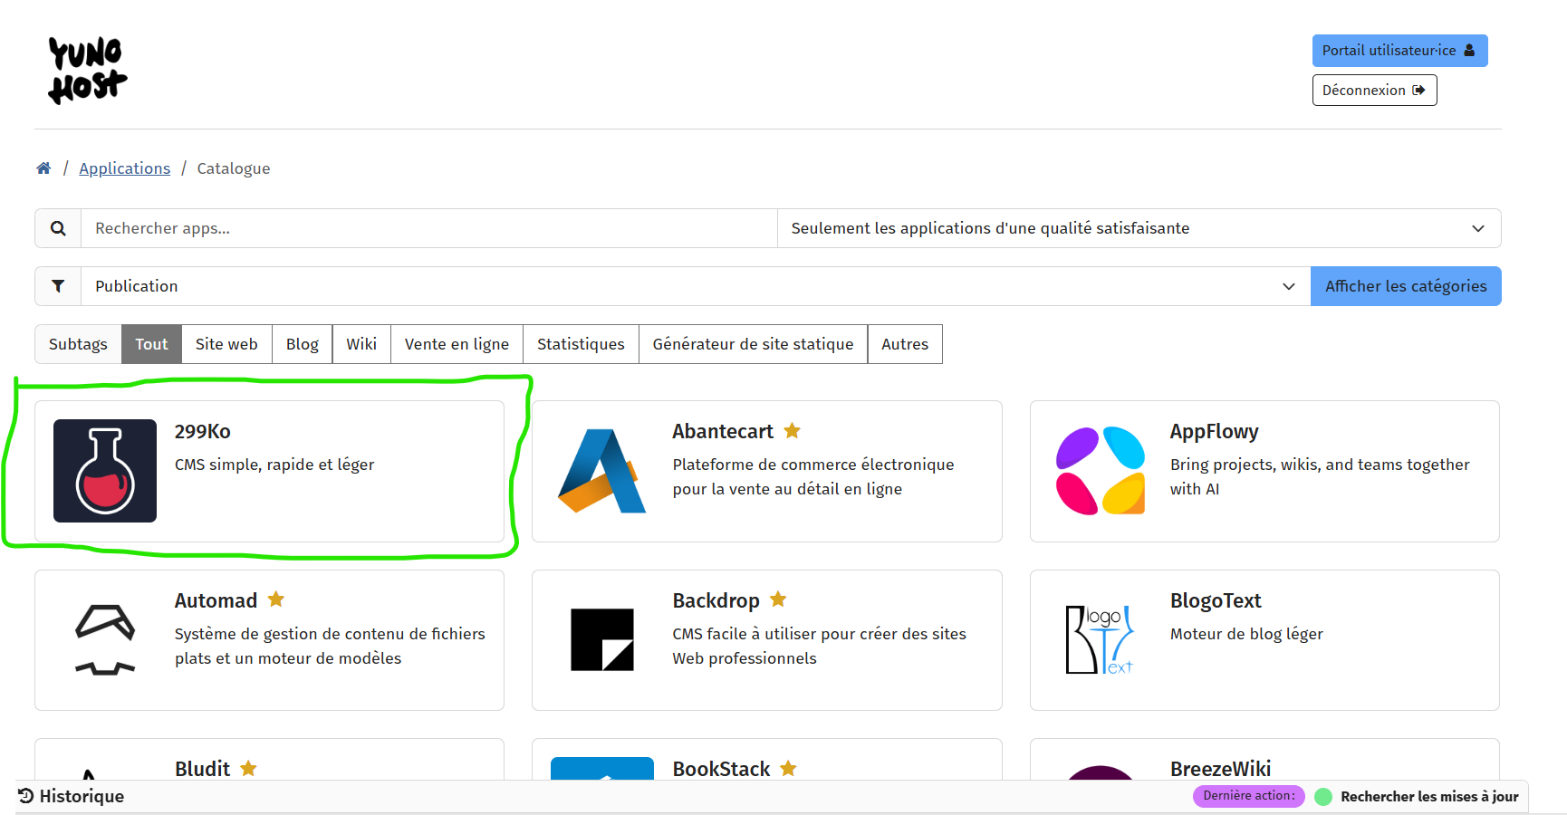This screenshot has height=815, width=1567.
Task: Open the Applications breadcrumb link
Action: [x=124, y=168]
